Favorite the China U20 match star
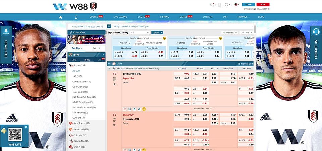 pos(114,125)
